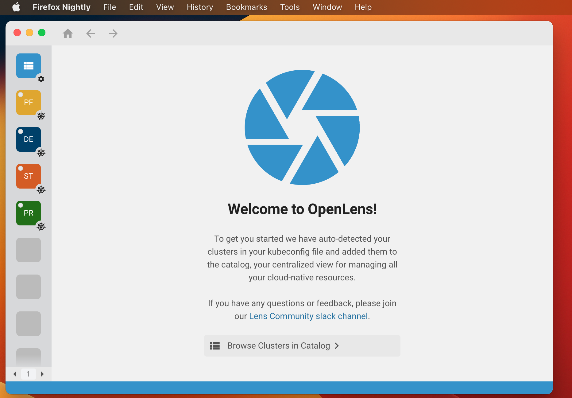The image size is (572, 398).
Task: Open the Bookmarks menu
Action: (246, 7)
